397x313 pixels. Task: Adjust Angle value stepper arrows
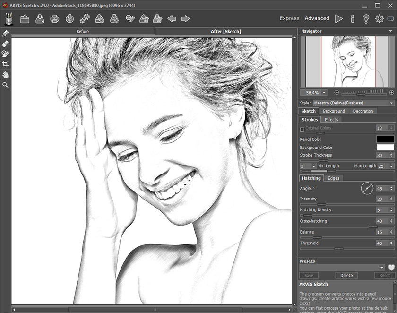tap(391, 188)
